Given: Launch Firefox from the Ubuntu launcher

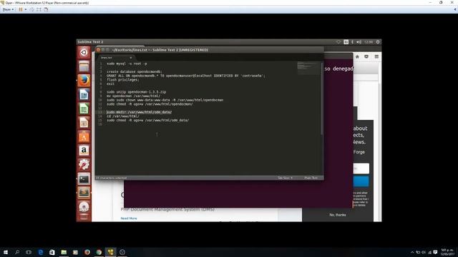Looking at the screenshot, I should click(84, 81).
